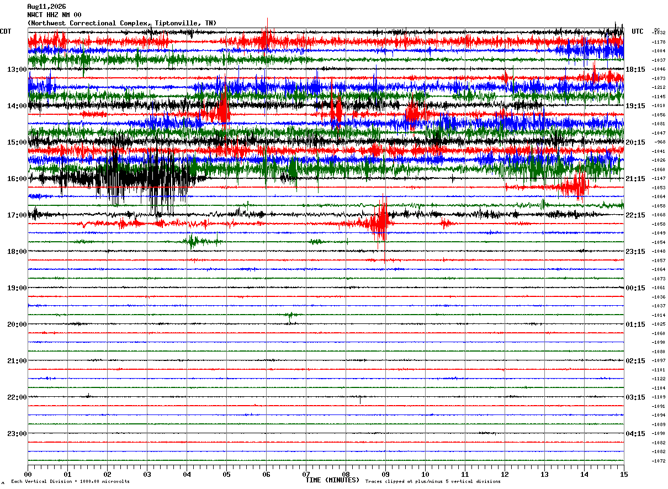668x489 pixels.
Task: Click the 18:15 UTC time label
Action: pos(635,70)
